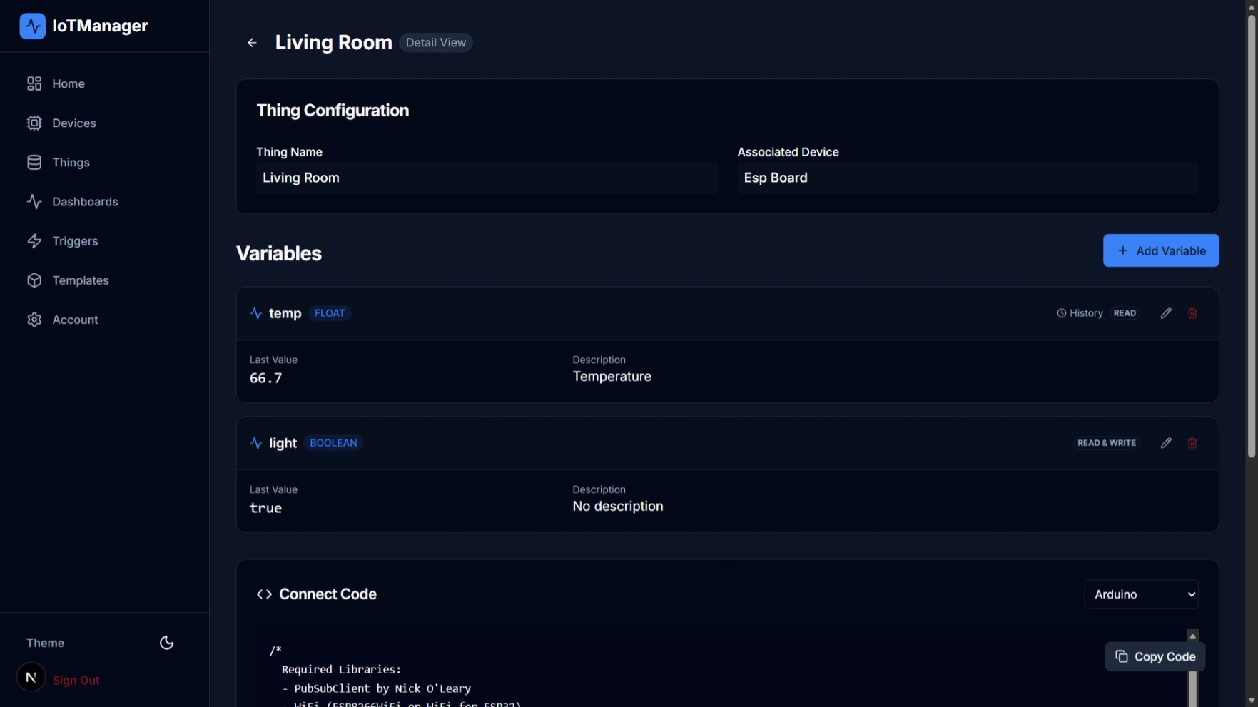Click the Theme label
Viewport: 1258px width, 707px height.
[45, 643]
